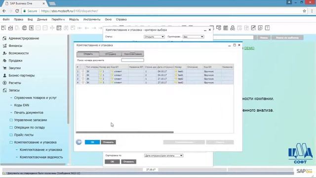Expand the Прайс-листы folder

point(11,135)
